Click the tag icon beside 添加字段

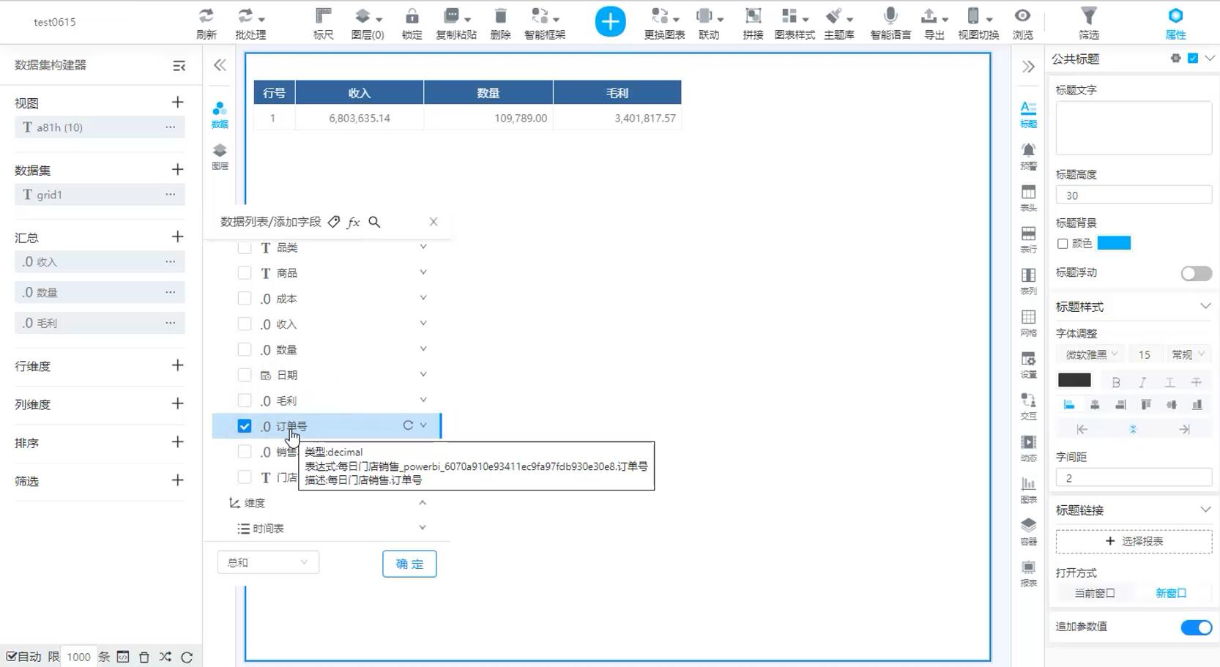334,222
